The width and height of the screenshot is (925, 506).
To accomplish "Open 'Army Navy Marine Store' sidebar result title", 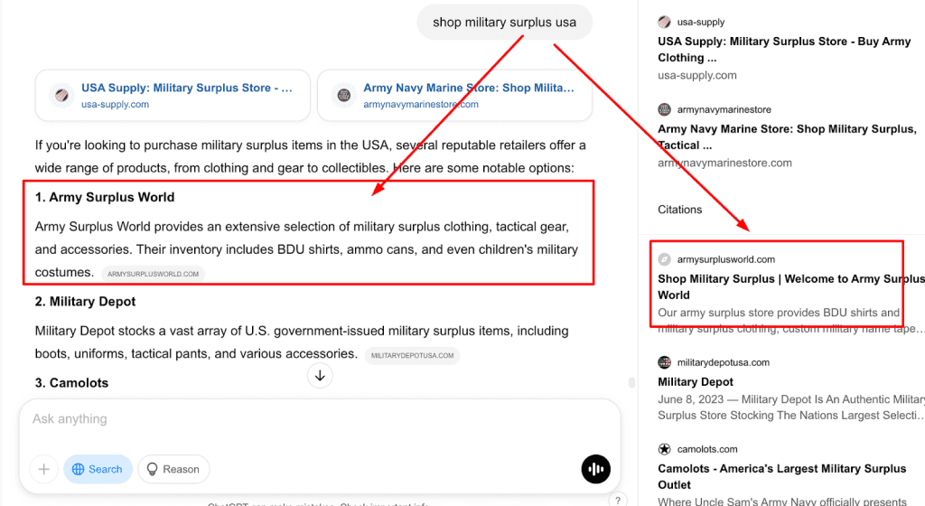I will point(787,136).
